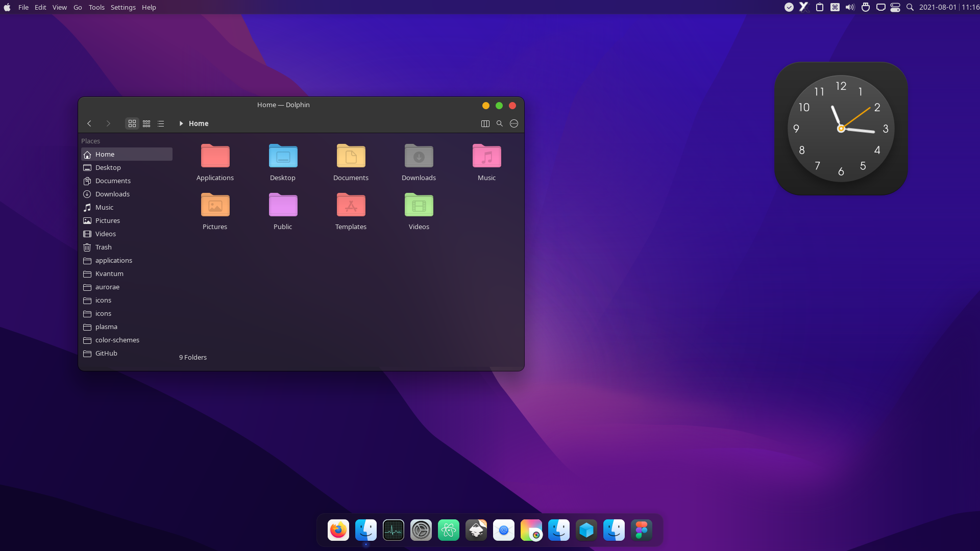This screenshot has height=551, width=980.
Task: Open Trash in the Places sidebar
Action: pyautogui.click(x=127, y=247)
